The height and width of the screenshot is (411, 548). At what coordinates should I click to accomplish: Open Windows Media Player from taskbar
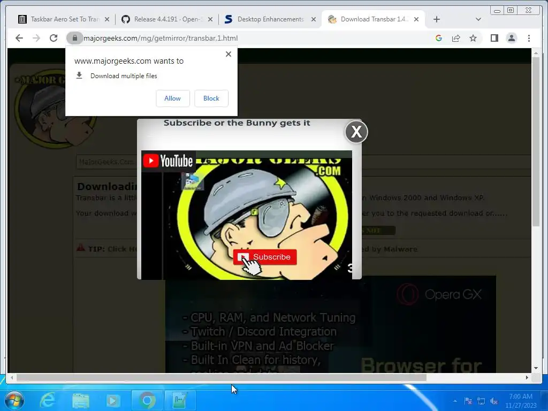coord(113,400)
